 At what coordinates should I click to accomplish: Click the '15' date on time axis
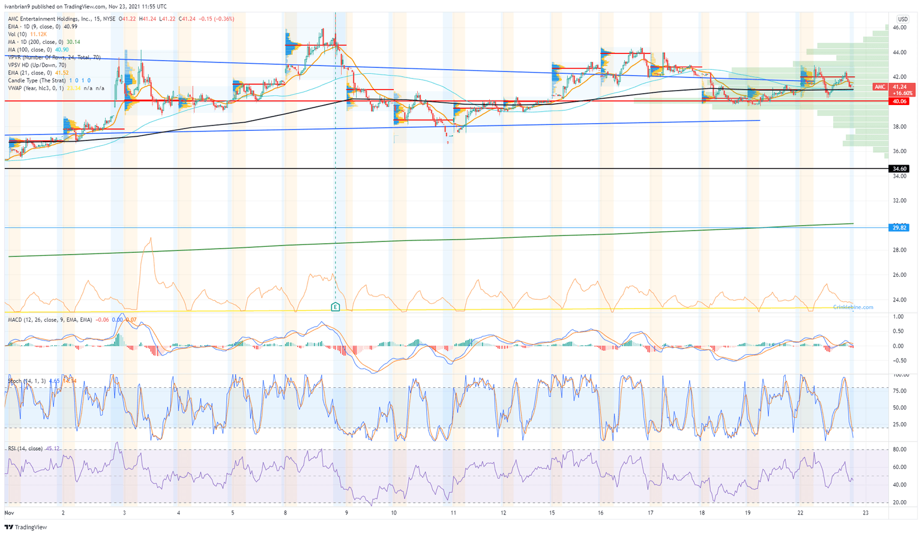click(552, 513)
